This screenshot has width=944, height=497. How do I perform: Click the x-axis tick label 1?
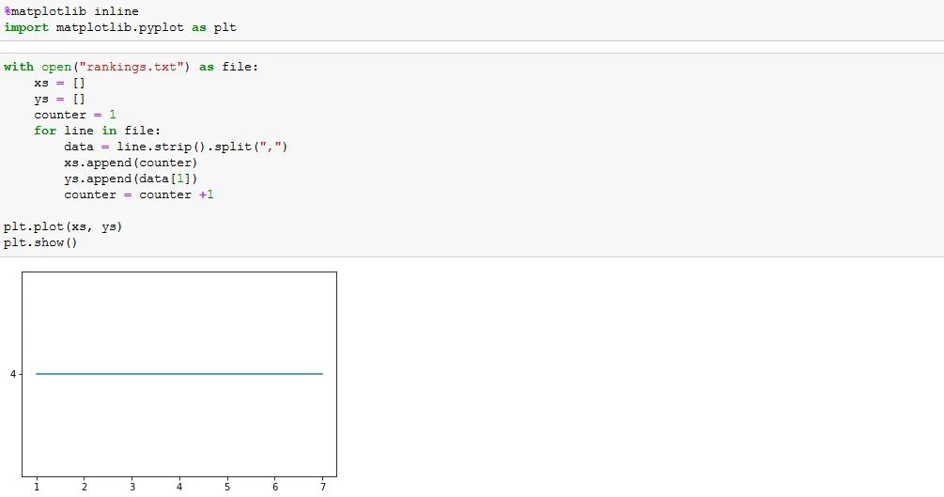click(37, 487)
